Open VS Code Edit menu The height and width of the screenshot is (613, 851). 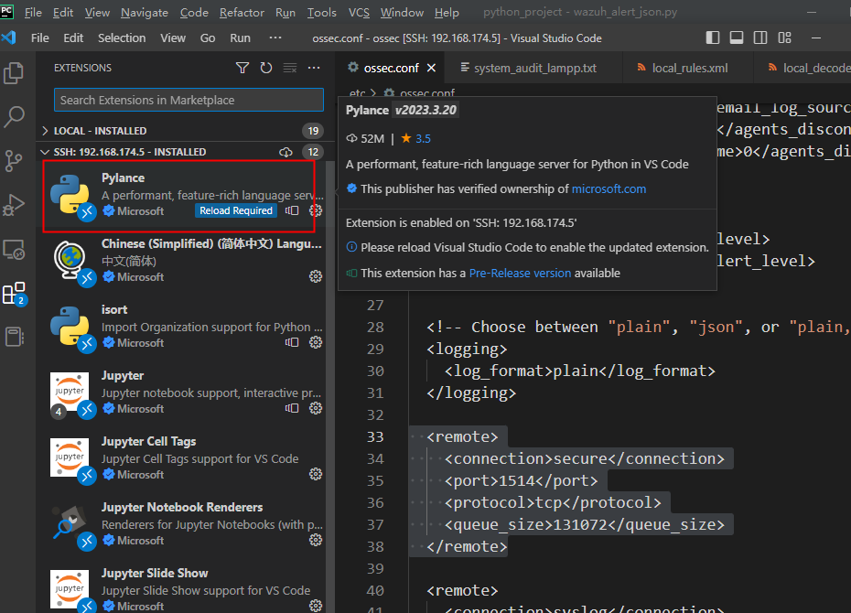tap(73, 38)
